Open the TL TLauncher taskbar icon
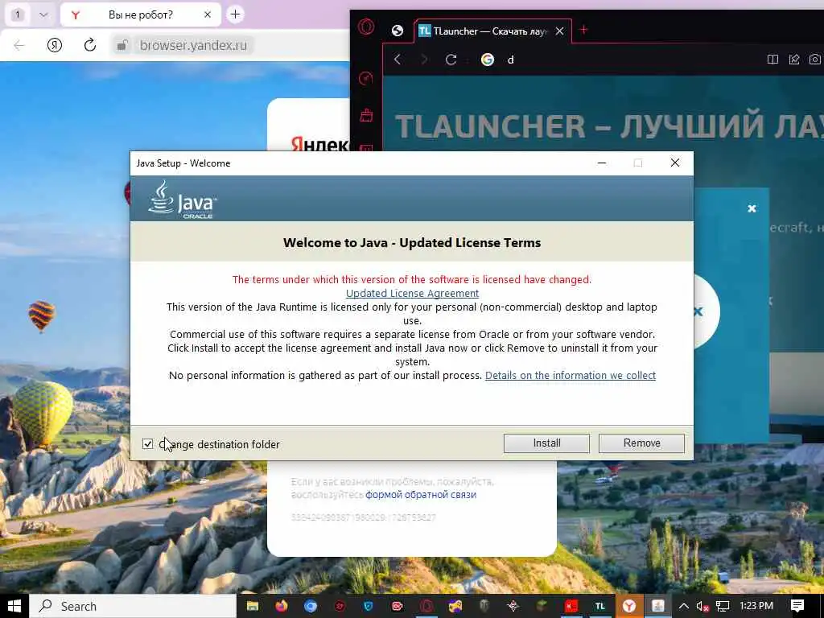The width and height of the screenshot is (824, 618). point(600,606)
